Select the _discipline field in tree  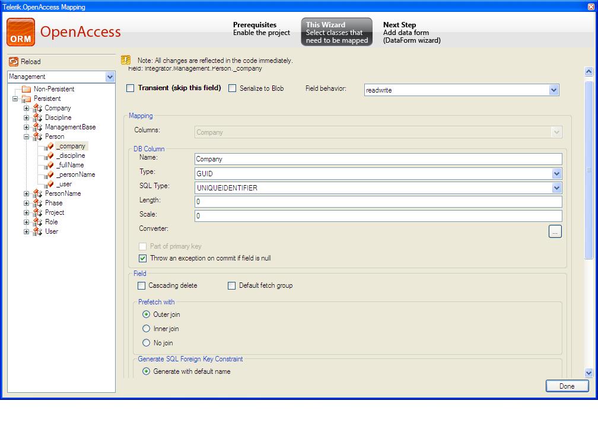click(71, 155)
